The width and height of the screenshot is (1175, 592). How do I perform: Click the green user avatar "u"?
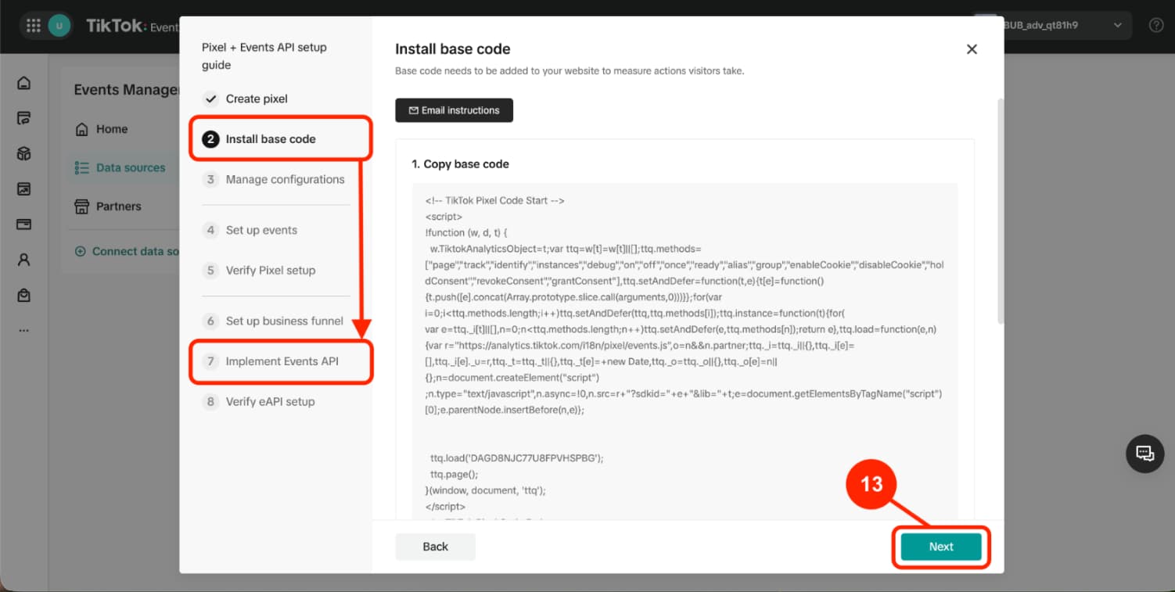[x=59, y=26]
